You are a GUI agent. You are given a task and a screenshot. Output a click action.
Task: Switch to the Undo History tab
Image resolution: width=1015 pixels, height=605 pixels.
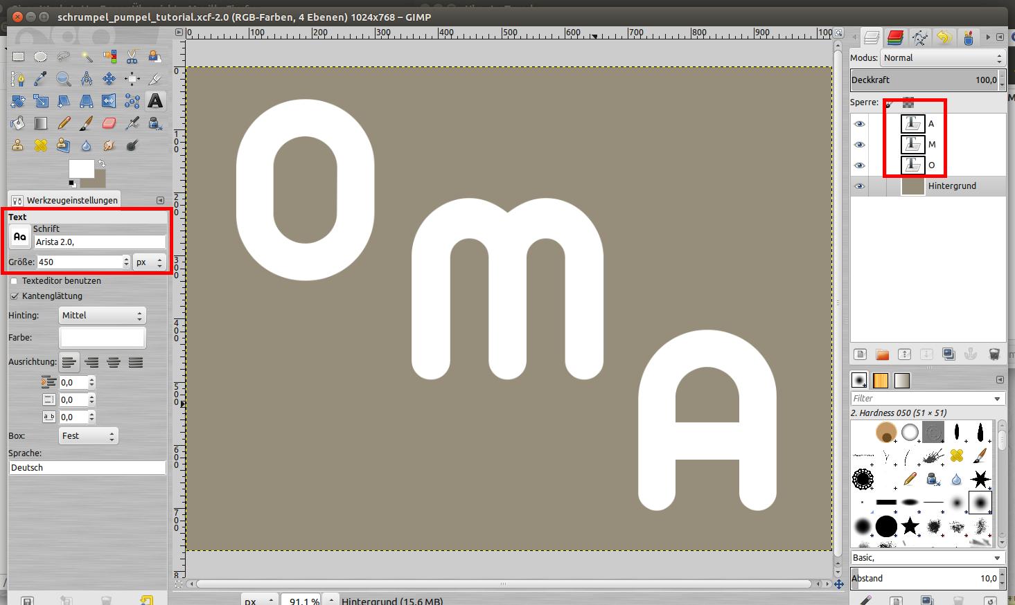[x=943, y=37]
